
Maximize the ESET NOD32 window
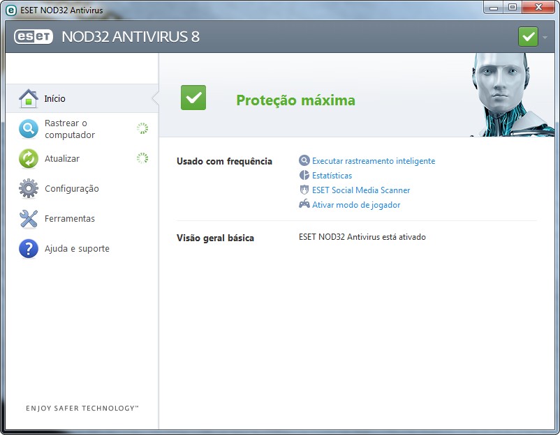click(513, 8)
